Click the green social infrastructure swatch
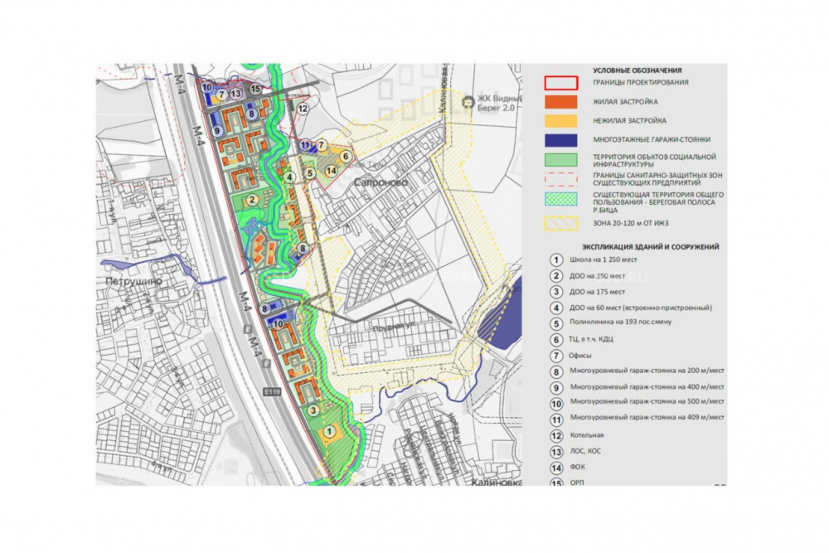The height and width of the screenshot is (553, 829). [561, 160]
